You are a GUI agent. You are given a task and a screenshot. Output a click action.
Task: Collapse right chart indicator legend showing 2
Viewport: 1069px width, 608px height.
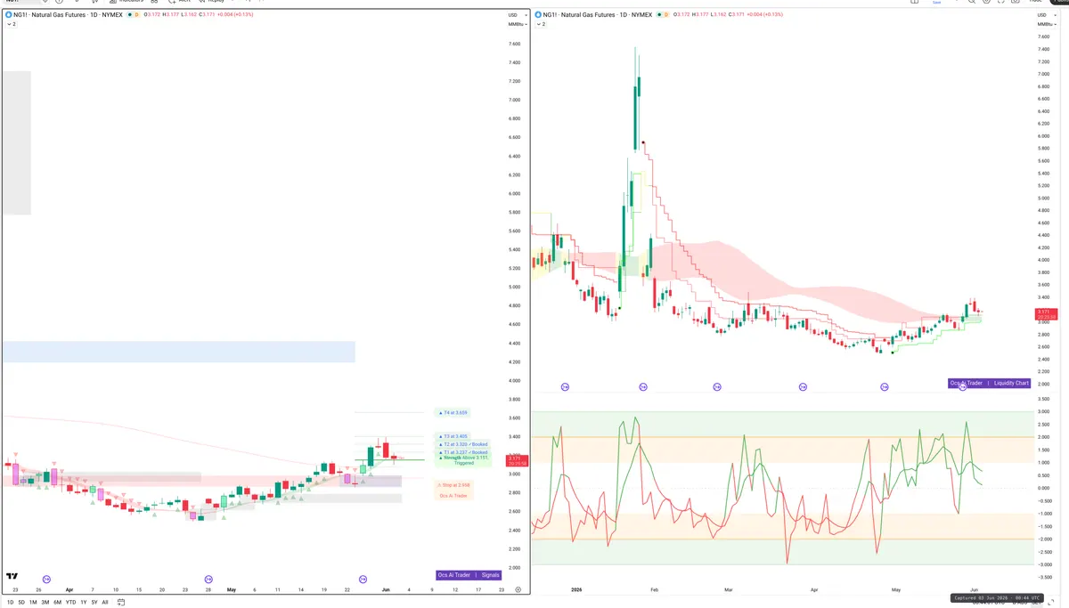(541, 24)
